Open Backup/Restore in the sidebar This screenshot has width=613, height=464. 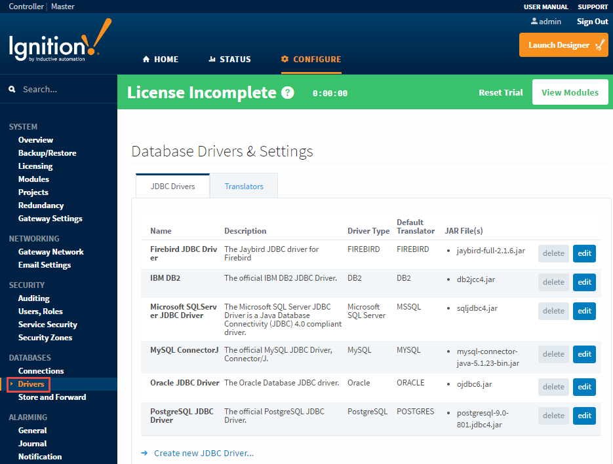pos(47,153)
